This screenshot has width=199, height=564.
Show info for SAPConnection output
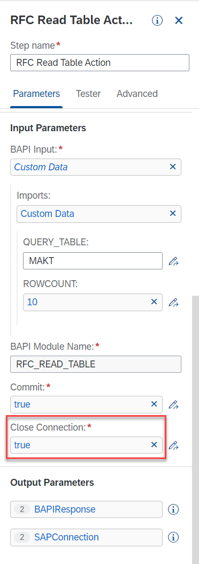[x=173, y=537]
